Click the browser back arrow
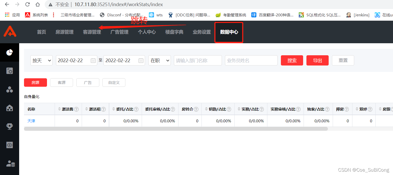This screenshot has width=393, height=175. pyautogui.click(x=7, y=4)
